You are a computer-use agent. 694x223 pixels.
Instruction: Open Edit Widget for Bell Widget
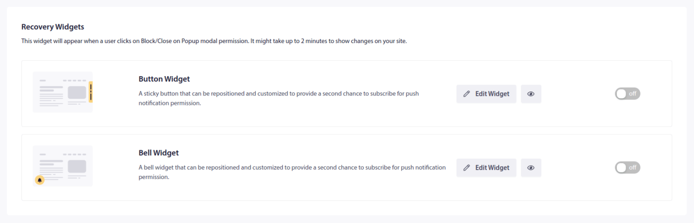point(486,168)
